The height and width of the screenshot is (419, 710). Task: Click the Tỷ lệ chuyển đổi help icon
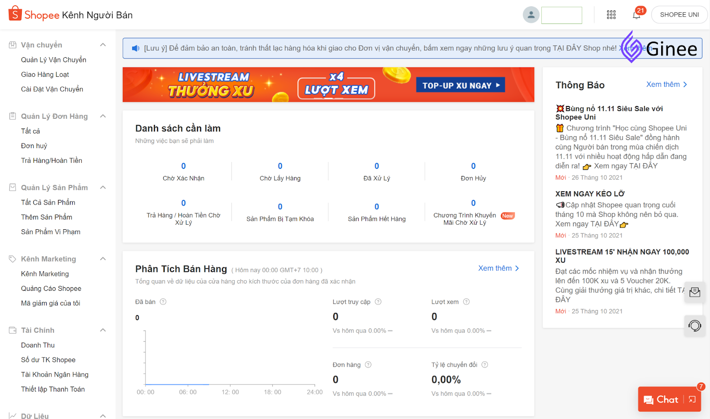click(x=485, y=365)
